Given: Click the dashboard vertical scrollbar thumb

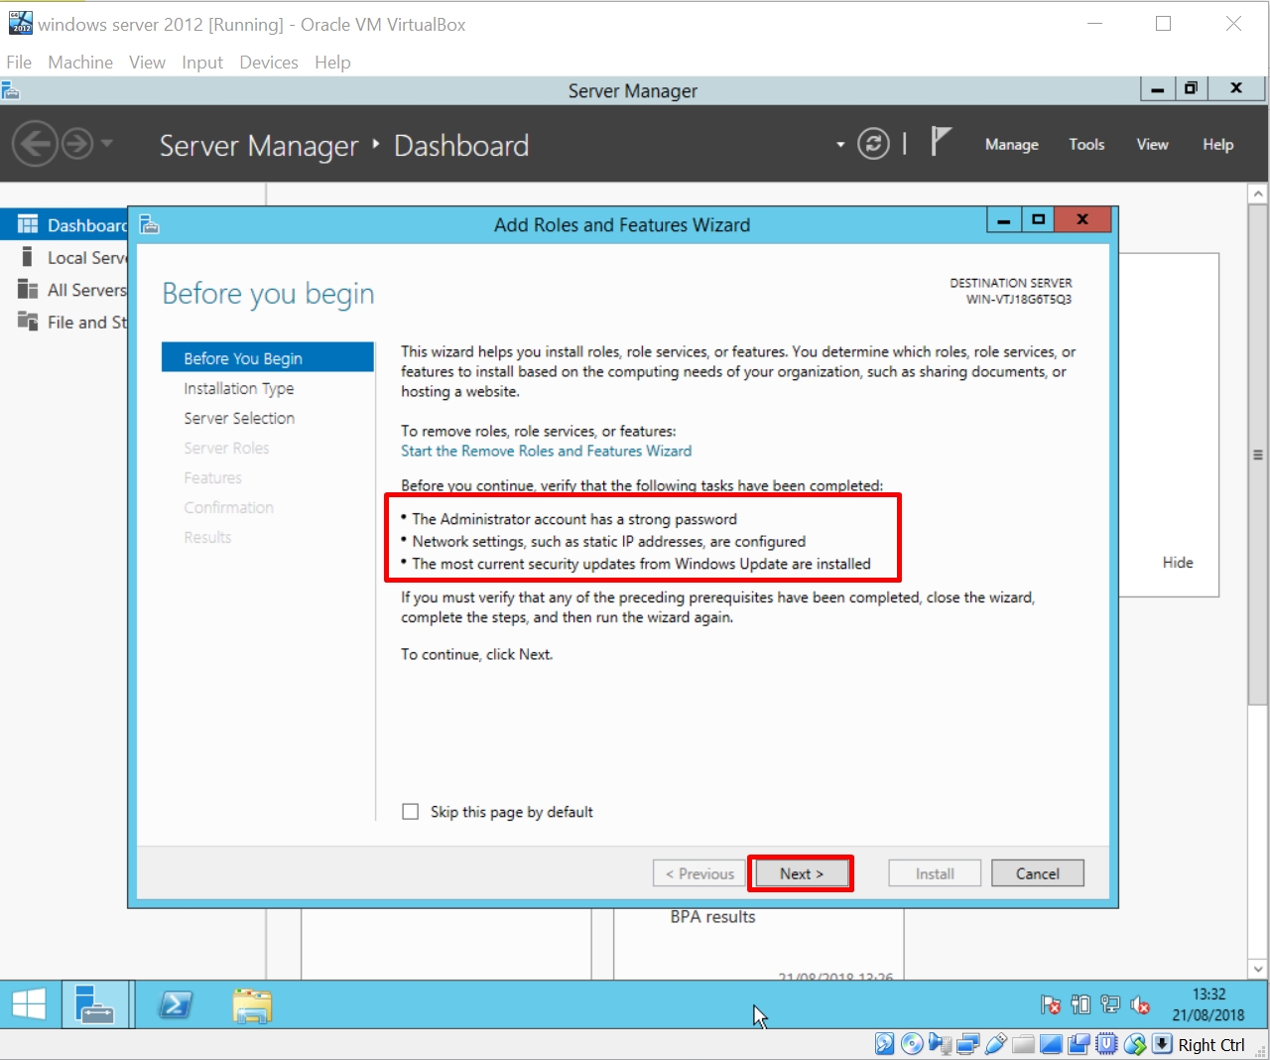Looking at the screenshot, I should (1258, 455).
